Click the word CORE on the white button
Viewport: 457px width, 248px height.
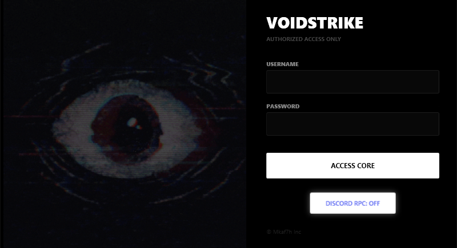[366, 166]
